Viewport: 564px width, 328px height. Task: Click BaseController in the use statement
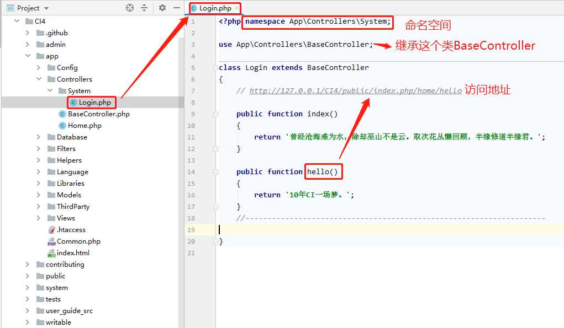tap(338, 45)
